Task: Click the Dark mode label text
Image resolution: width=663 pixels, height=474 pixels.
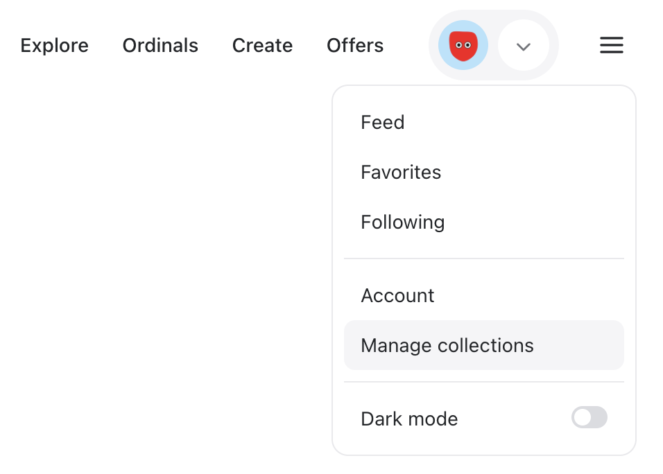Action: coord(409,419)
